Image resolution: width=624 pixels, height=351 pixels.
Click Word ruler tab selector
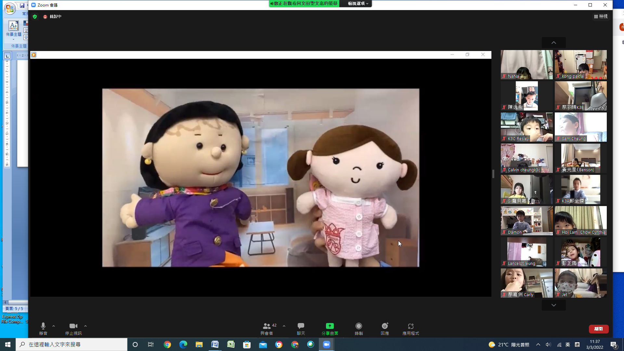pos(7,56)
